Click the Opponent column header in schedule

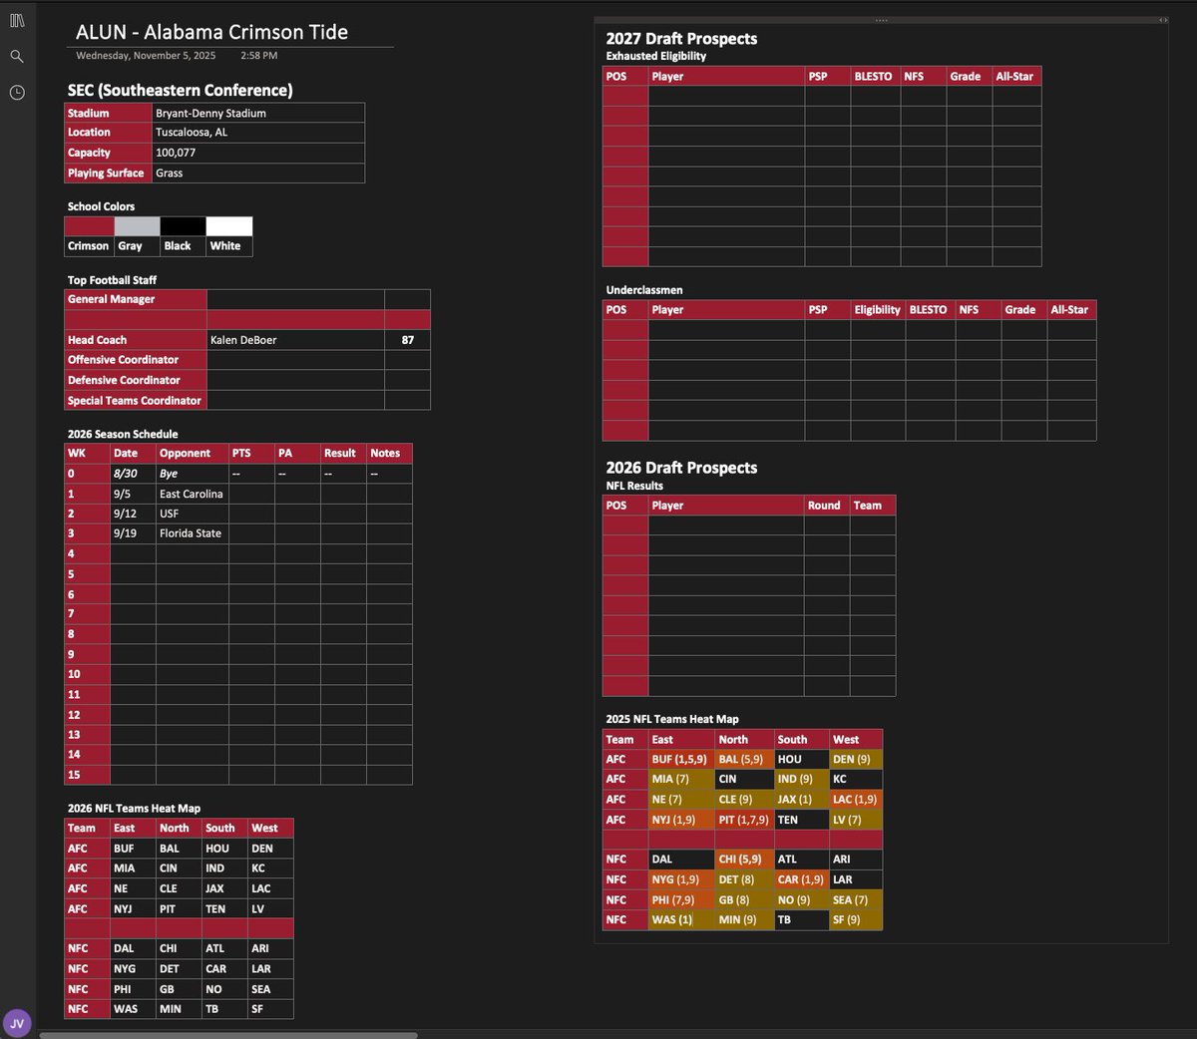tap(192, 453)
